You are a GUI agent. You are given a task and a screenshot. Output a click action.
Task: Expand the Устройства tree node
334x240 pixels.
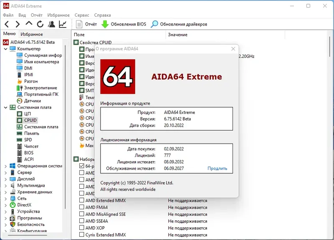[6, 212]
